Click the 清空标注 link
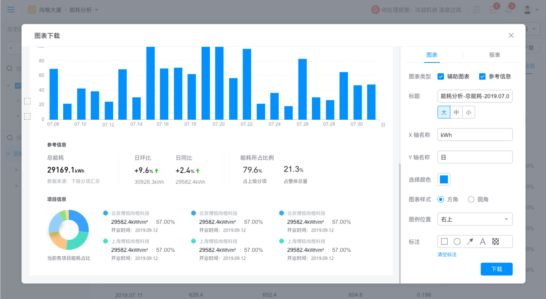546x299 pixels. tap(447, 255)
